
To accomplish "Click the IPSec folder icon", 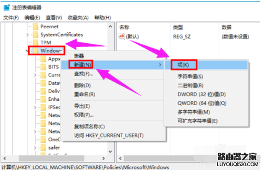I will point(43,107).
